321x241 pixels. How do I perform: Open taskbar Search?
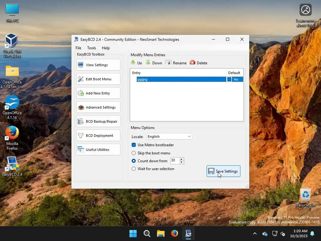pos(147,233)
